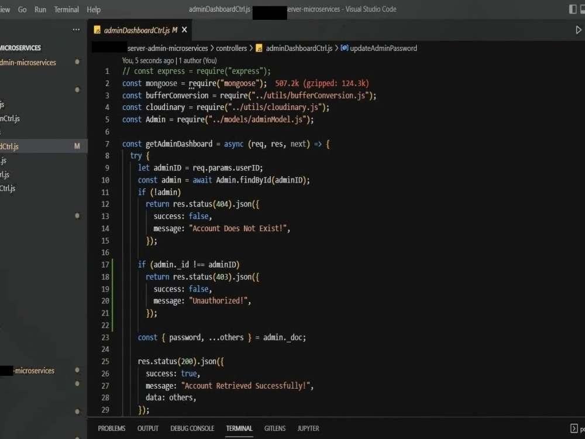Open the Help menu
The width and height of the screenshot is (585, 439).
(x=94, y=9)
